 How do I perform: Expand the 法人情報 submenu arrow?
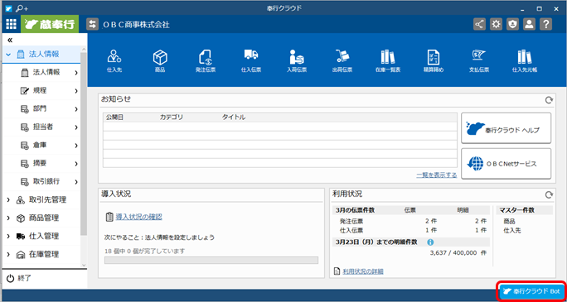76,73
